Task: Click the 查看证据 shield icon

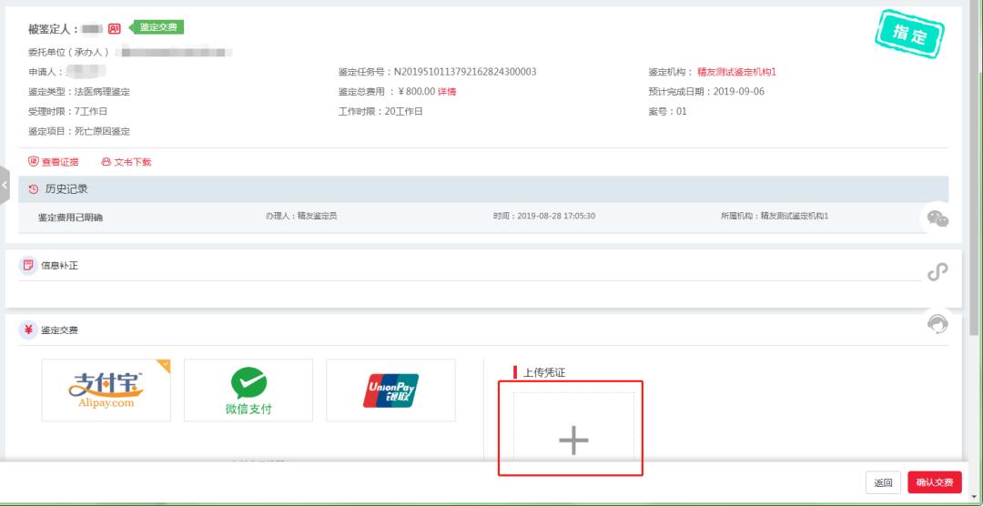Action: click(x=34, y=162)
